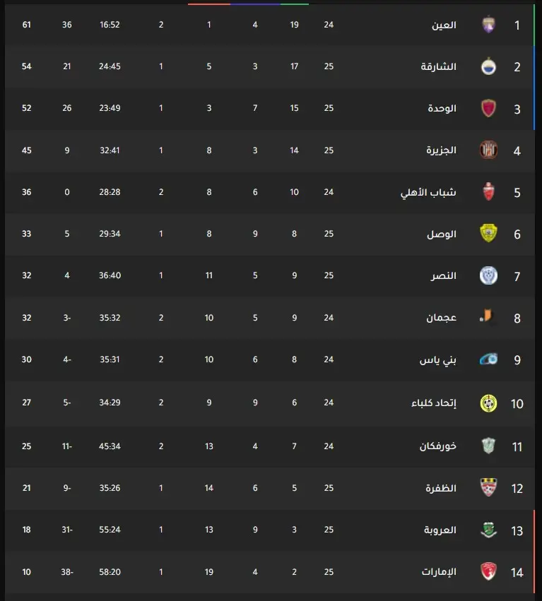Click the Ittihad Kalba yellow circular badge
The width and height of the screenshot is (542, 601).
tap(488, 403)
